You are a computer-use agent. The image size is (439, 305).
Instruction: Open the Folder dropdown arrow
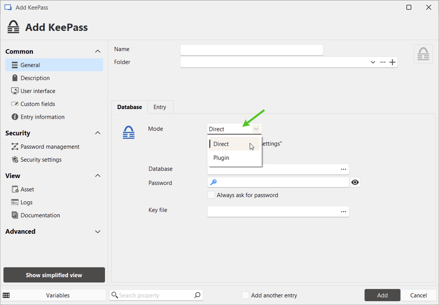tap(373, 62)
